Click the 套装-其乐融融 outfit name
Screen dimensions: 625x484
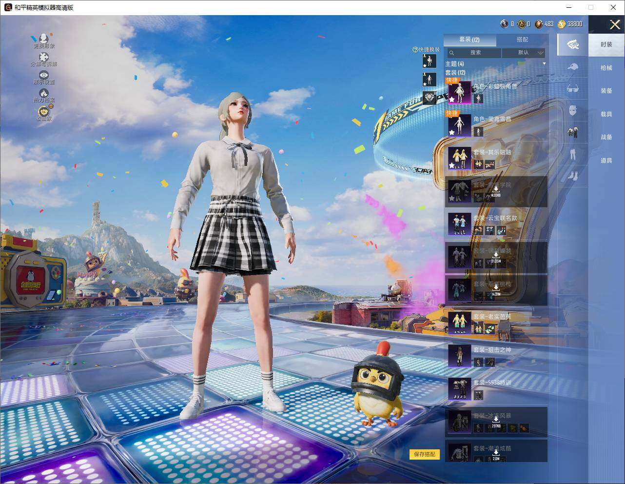[492, 152]
